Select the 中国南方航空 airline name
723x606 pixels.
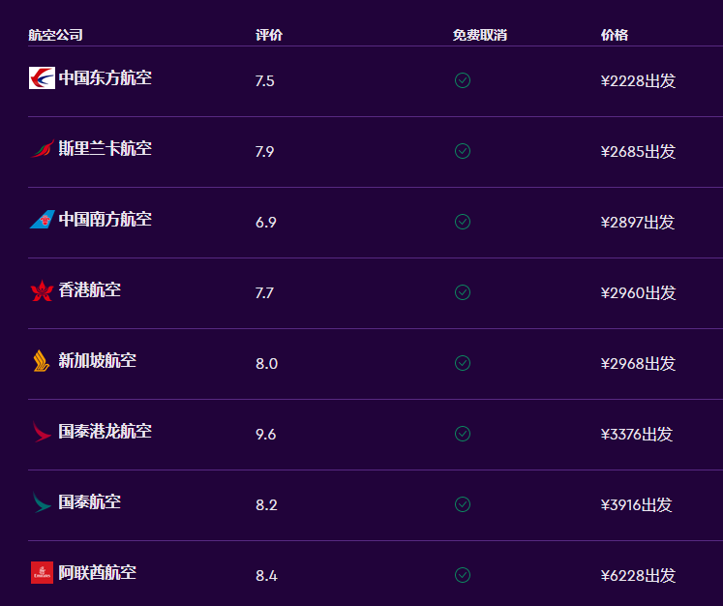pos(105,219)
